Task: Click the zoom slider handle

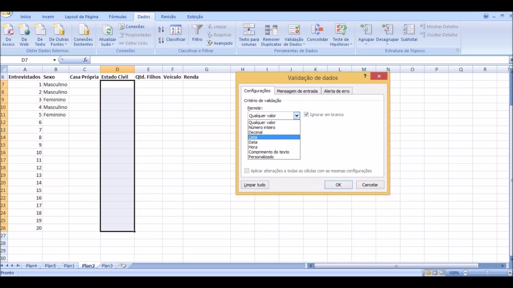Action: [x=487, y=273]
